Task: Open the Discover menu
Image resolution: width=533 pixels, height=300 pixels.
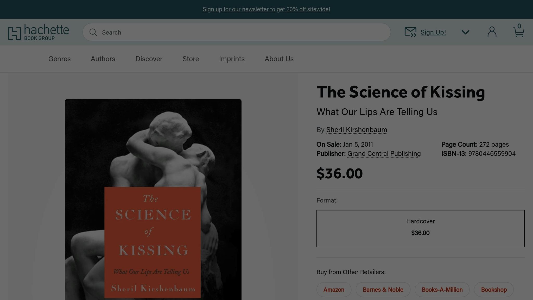Action: (149, 59)
